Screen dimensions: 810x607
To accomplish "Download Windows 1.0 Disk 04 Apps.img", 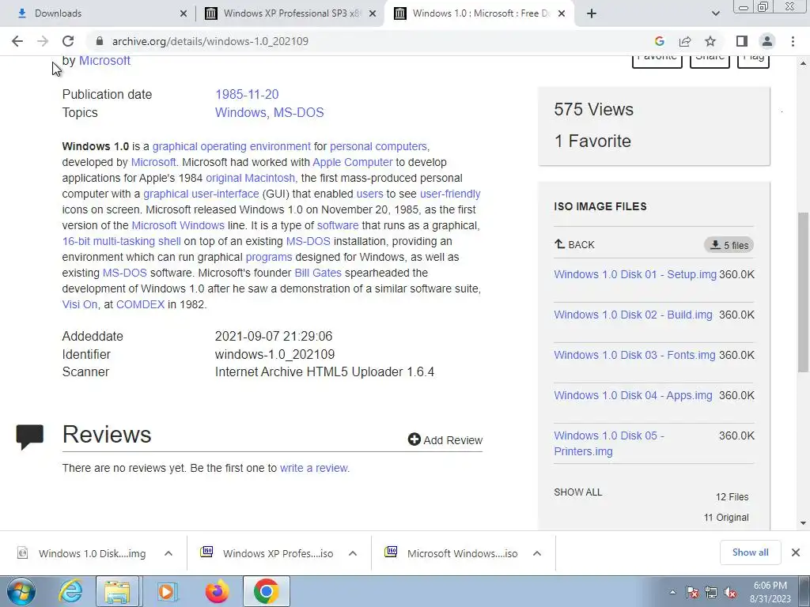I will click(x=633, y=395).
